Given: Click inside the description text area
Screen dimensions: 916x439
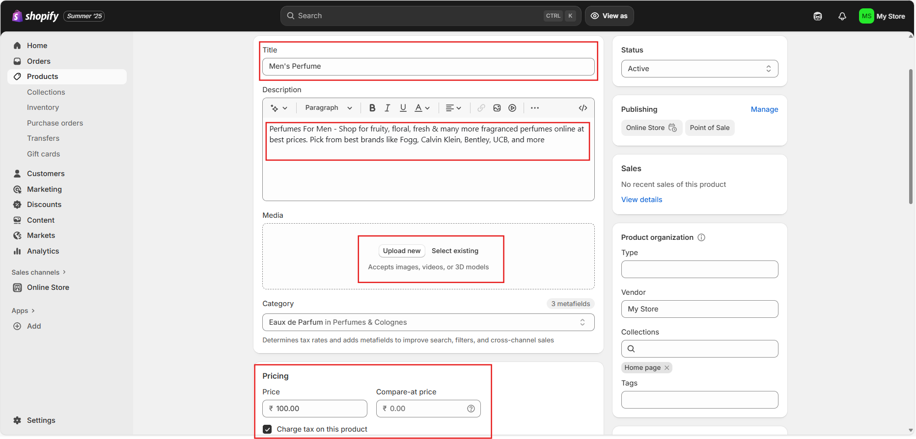Looking at the screenshot, I should pos(428,159).
